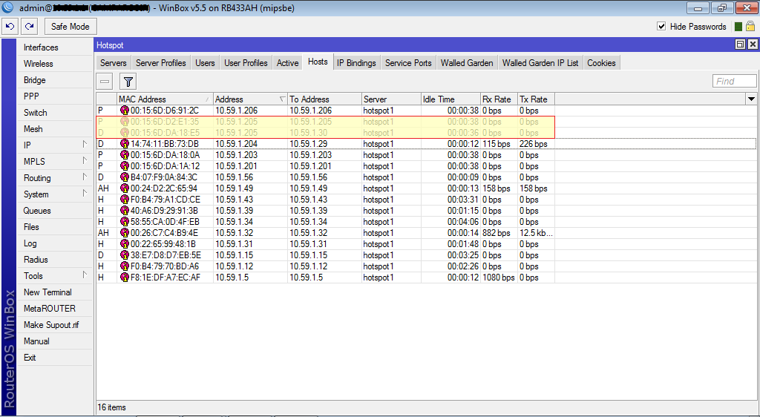This screenshot has height=417, width=760.
Task: Open the User Profiles tab
Action: tap(246, 63)
